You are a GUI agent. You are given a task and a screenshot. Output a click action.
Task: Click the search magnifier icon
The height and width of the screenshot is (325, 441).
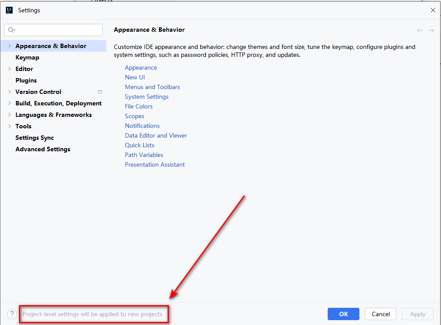[11, 30]
